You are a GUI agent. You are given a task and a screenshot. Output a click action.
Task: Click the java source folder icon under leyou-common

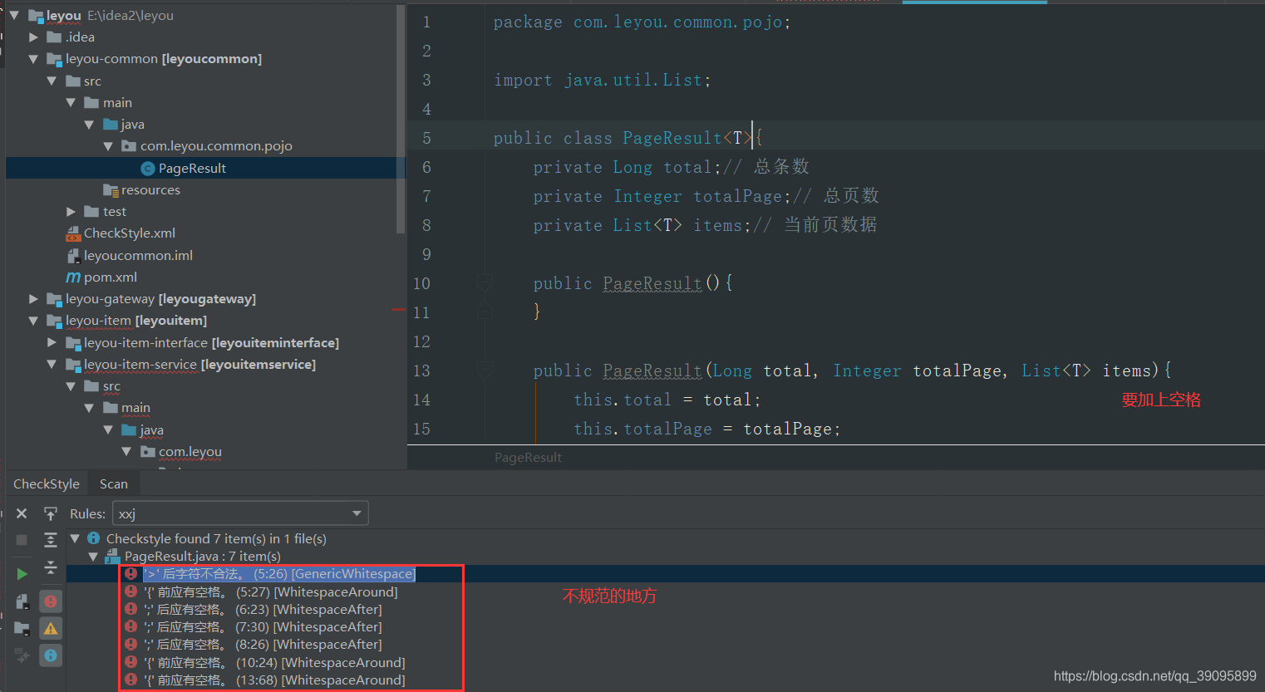(111, 125)
